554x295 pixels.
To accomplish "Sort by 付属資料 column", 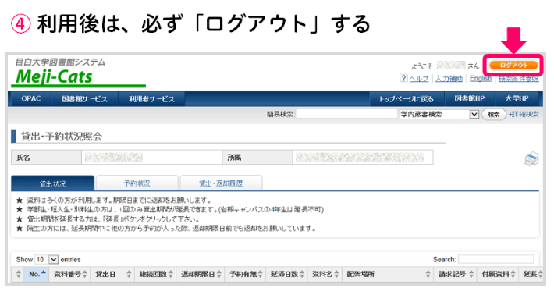I will [498, 274].
